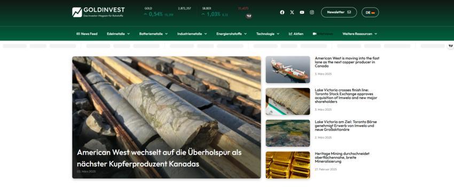Open the News Feed menu item
This screenshot has width=454, height=192.
point(87,34)
